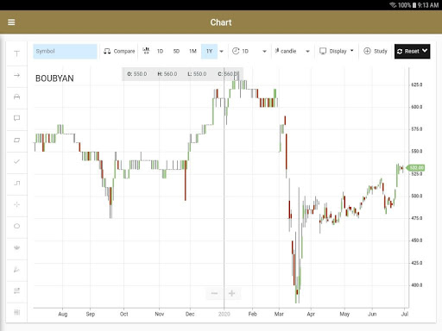Screen dimensions: 442x331
Task: Switch range to 5D
Action: [x=176, y=51]
